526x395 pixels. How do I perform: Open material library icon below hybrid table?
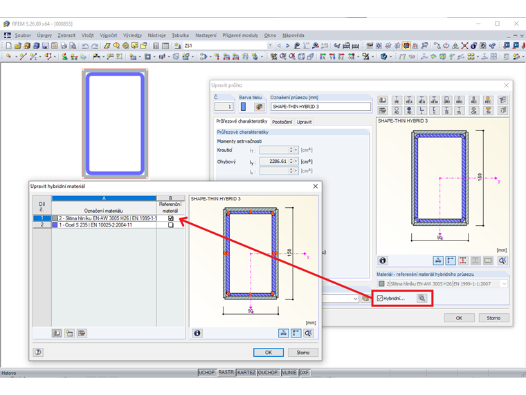[x=57, y=333]
